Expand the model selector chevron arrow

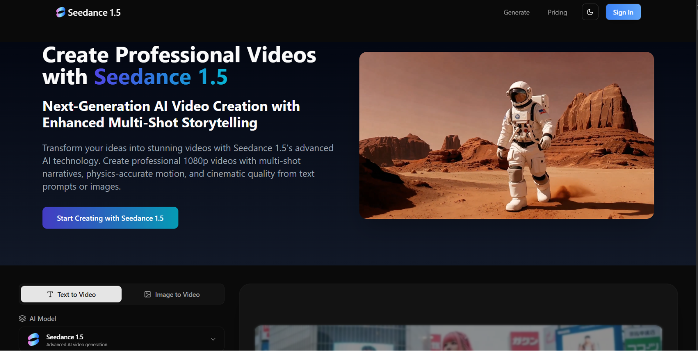(213, 339)
